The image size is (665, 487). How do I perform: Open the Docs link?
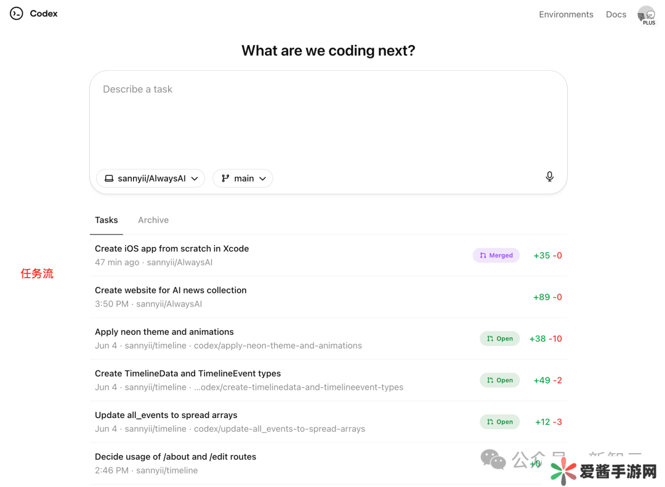[x=616, y=14]
